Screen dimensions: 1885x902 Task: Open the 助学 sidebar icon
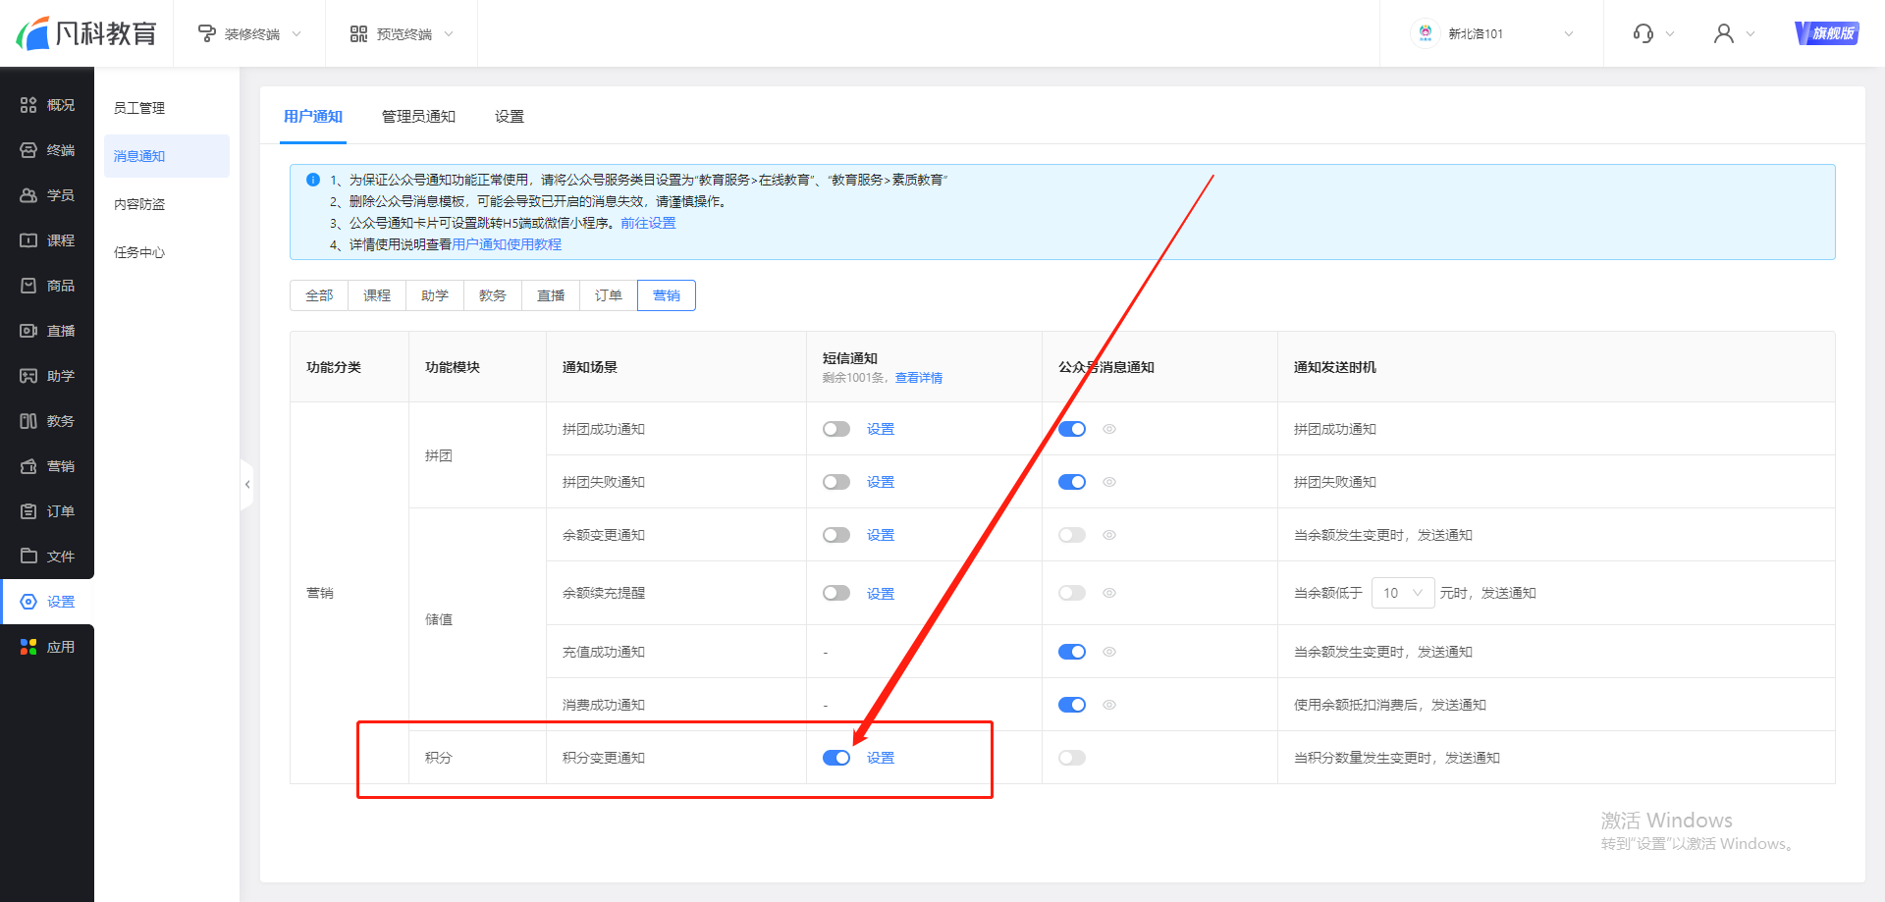[x=28, y=376]
